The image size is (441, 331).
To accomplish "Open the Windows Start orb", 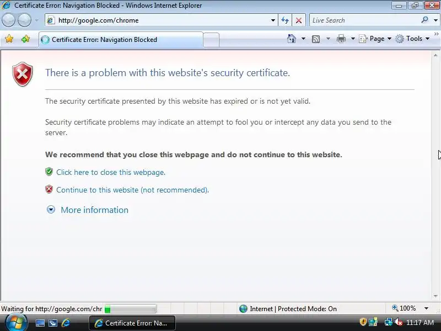I will pyautogui.click(x=17, y=323).
